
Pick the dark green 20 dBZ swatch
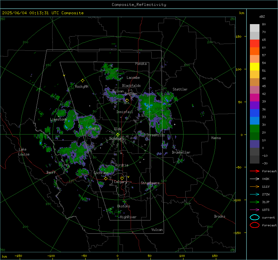[x=255, y=136]
